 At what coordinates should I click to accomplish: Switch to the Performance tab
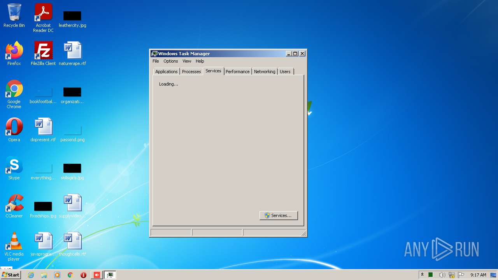pos(237,72)
